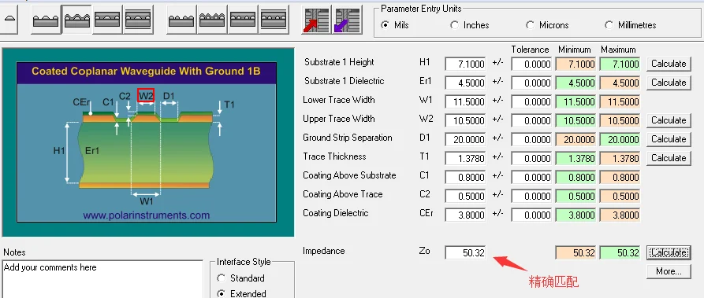Click the W2 Maximum value 10.5000
This screenshot has height=298, width=704.
point(620,120)
